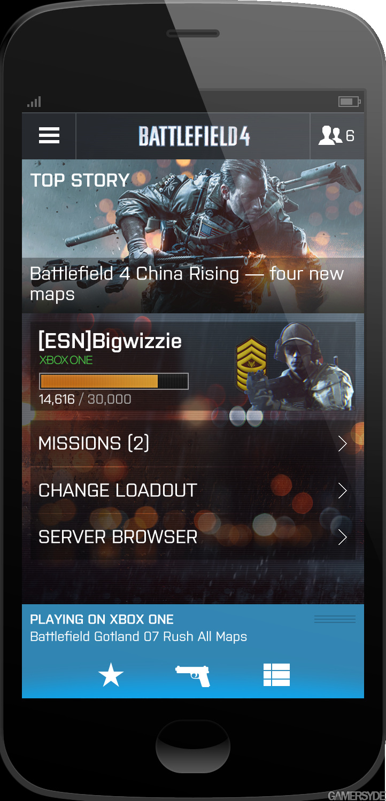Expand the Change Loadout chevron arrow
Viewport: 386px width, 801px height.
coord(343,490)
